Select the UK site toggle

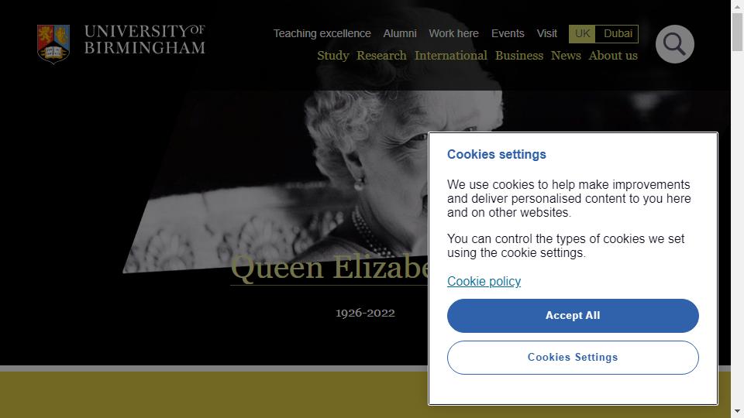tap(582, 33)
